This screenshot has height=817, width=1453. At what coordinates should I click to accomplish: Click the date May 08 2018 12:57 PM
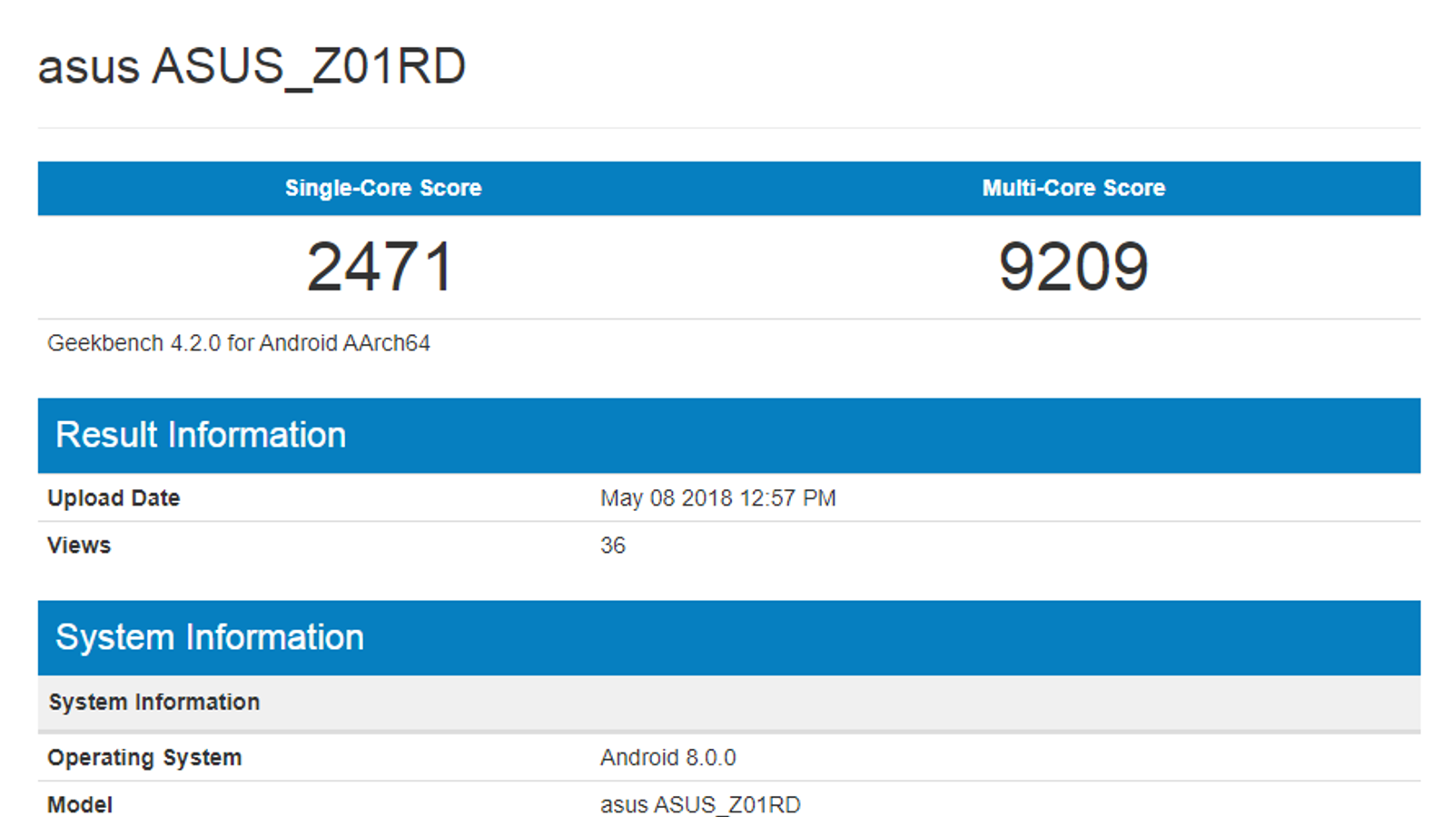(718, 498)
